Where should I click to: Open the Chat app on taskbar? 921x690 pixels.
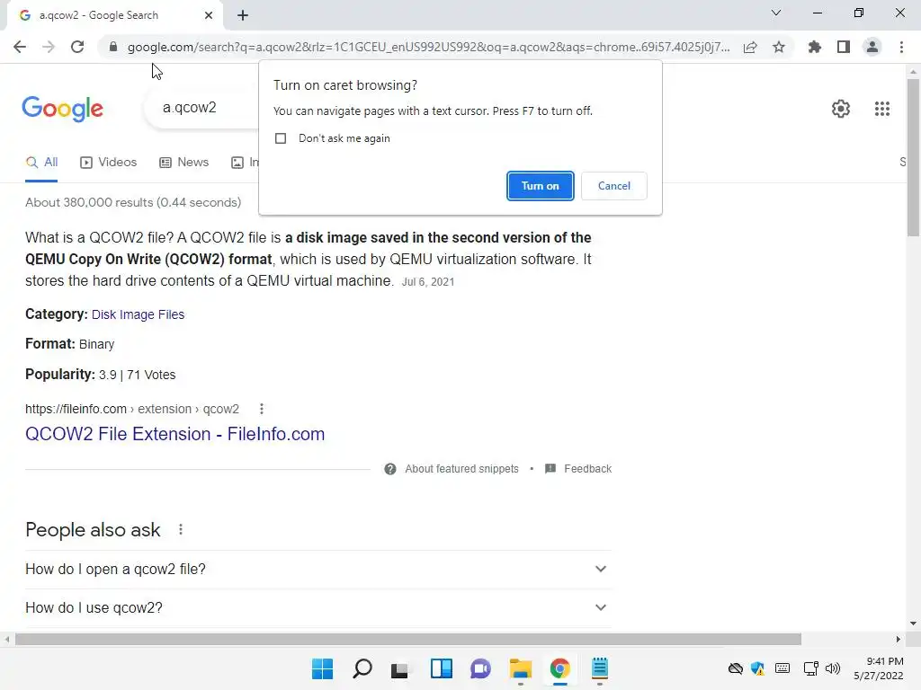(480, 668)
